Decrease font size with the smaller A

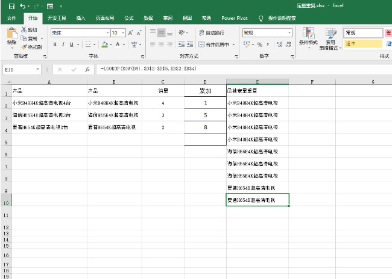click(139, 32)
